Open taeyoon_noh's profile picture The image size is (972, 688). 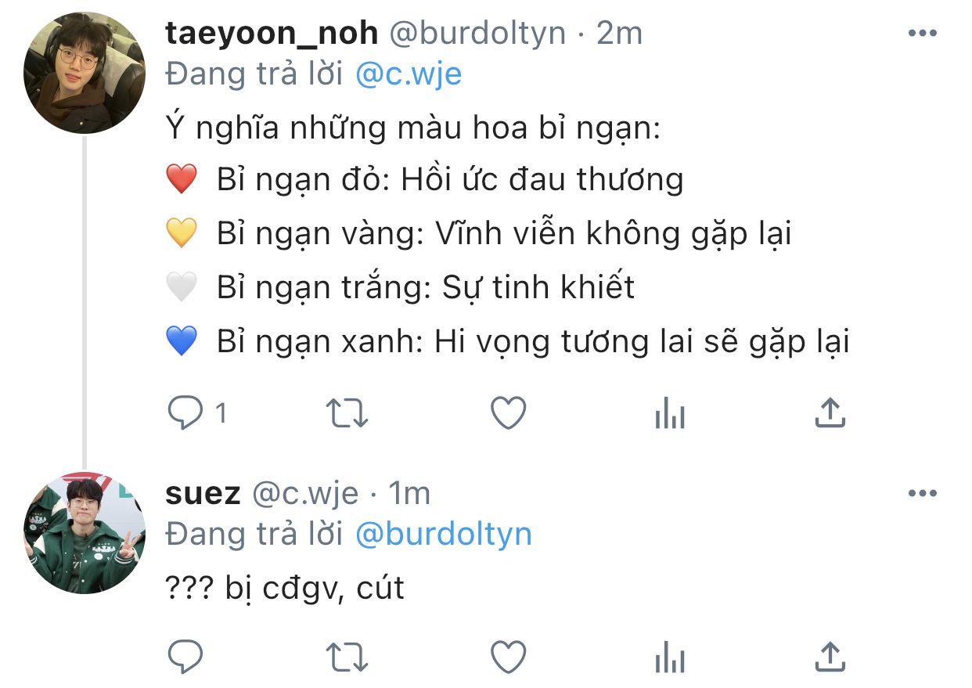(x=85, y=73)
